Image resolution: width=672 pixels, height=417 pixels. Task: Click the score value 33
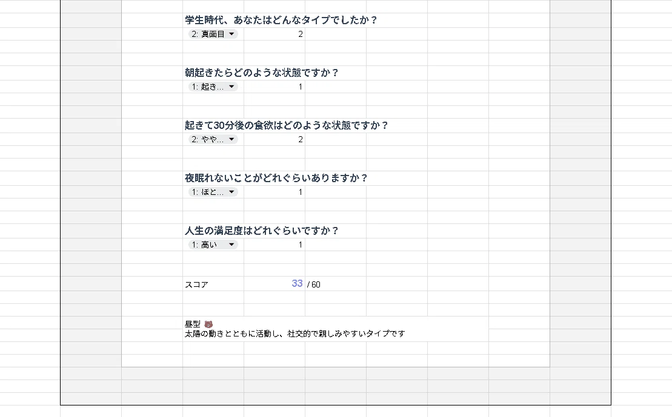pyautogui.click(x=297, y=284)
